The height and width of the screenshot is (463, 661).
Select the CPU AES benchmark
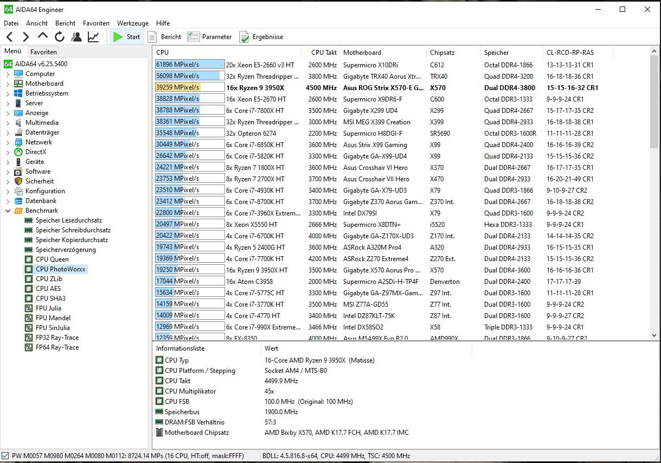(x=48, y=289)
